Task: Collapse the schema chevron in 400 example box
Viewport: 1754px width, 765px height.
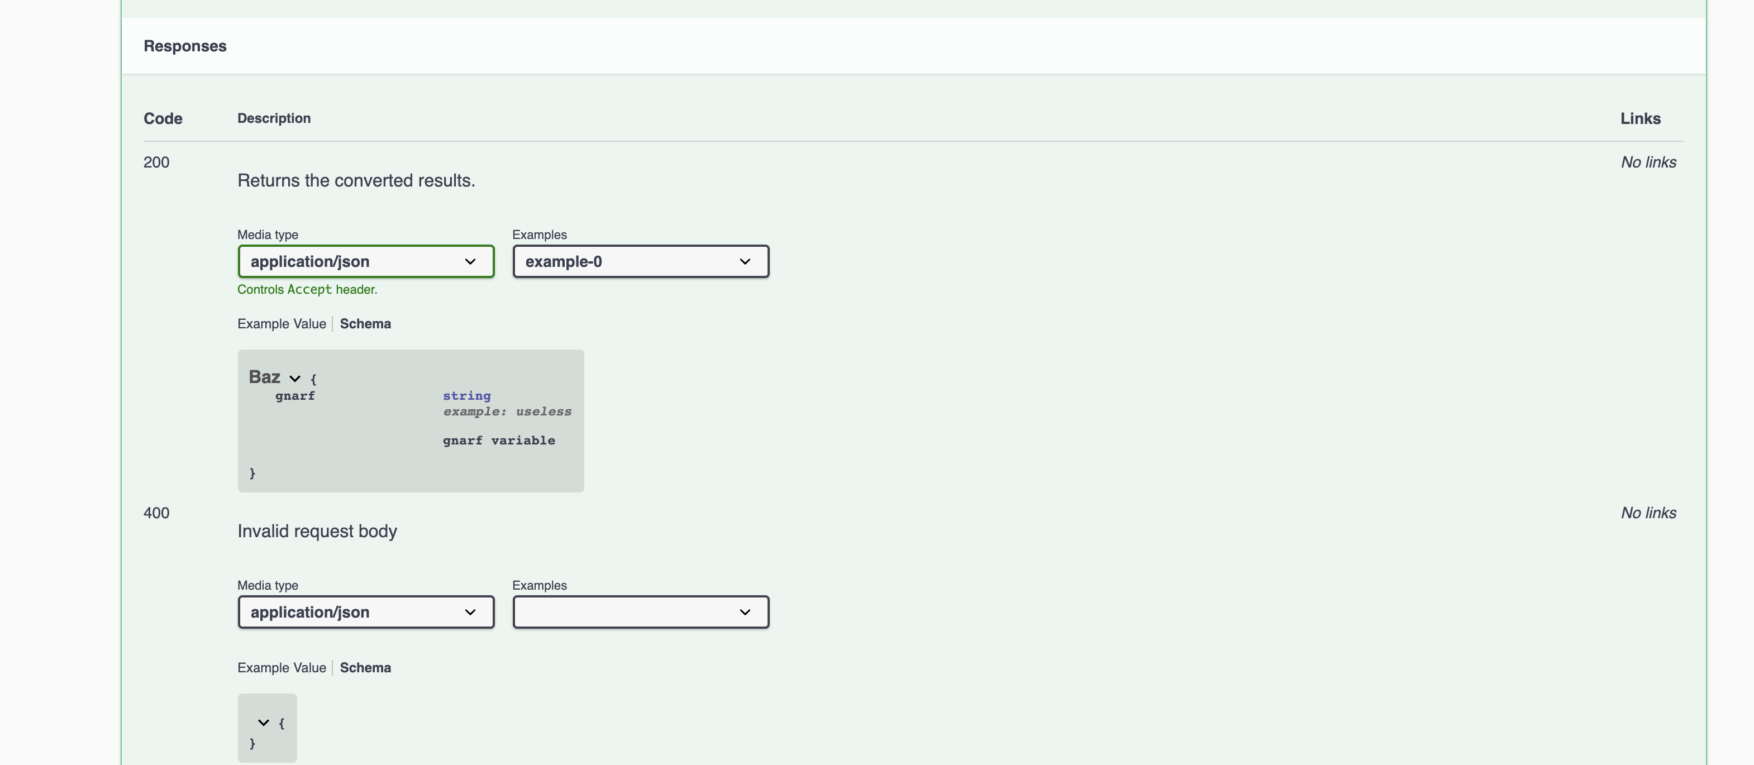Action: [x=264, y=723]
